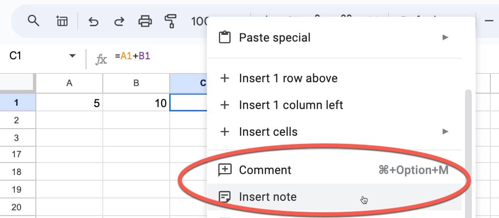
Task: Expand the Paste special submenu arrow
Action: [x=445, y=38]
